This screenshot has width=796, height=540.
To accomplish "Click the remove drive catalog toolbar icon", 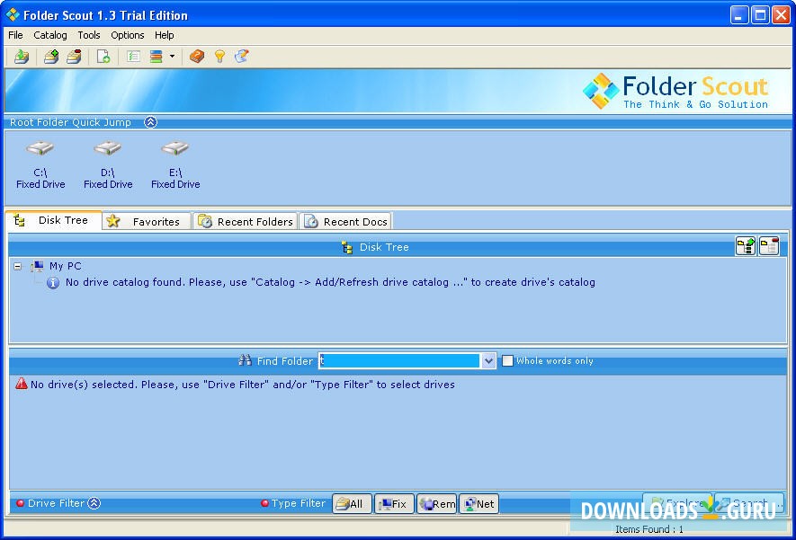I will tap(74, 57).
